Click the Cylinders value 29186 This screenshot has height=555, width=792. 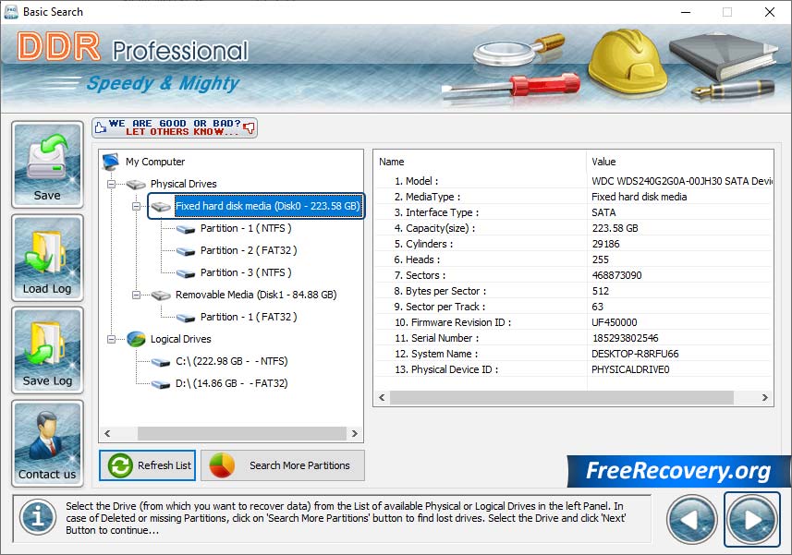click(605, 244)
